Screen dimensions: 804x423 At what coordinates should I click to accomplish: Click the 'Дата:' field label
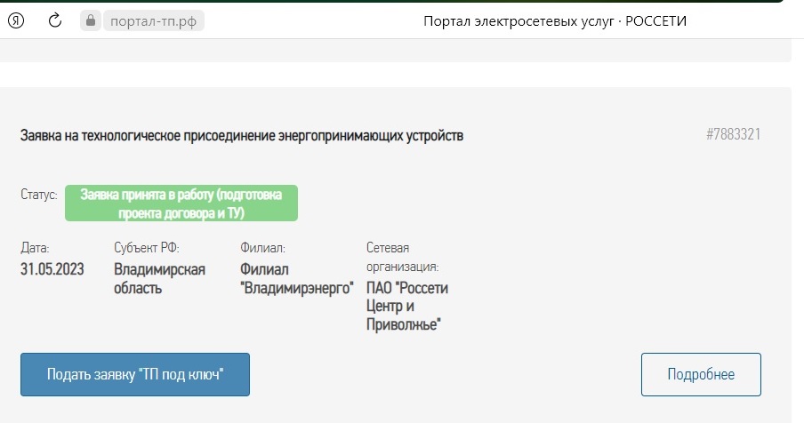coord(35,248)
